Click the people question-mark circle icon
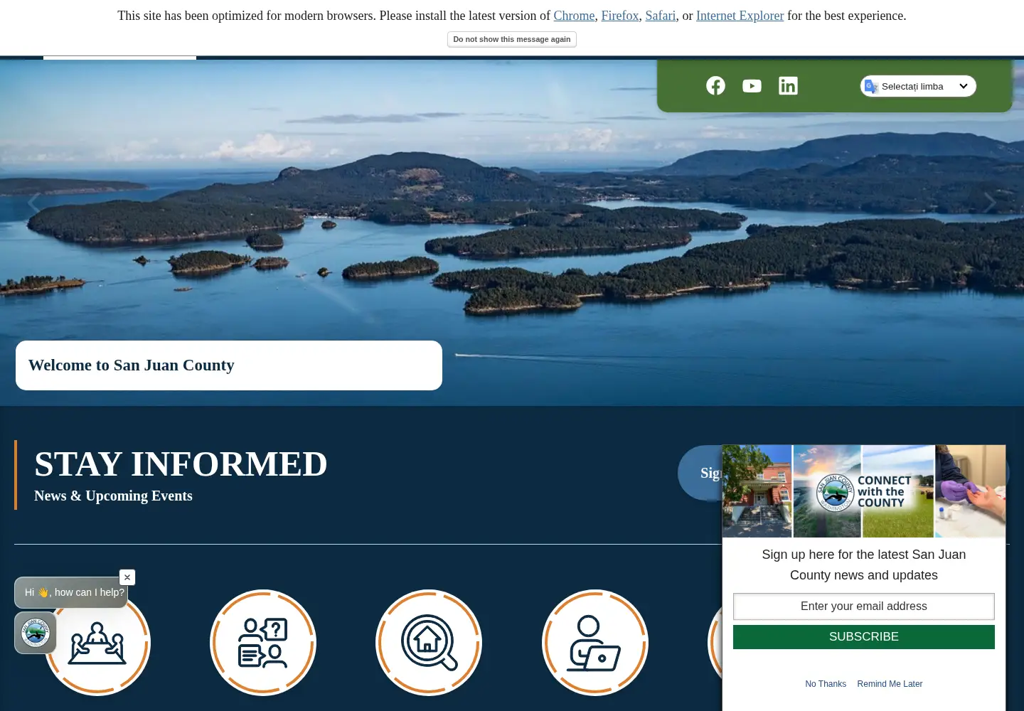The image size is (1024, 711). coord(263,643)
